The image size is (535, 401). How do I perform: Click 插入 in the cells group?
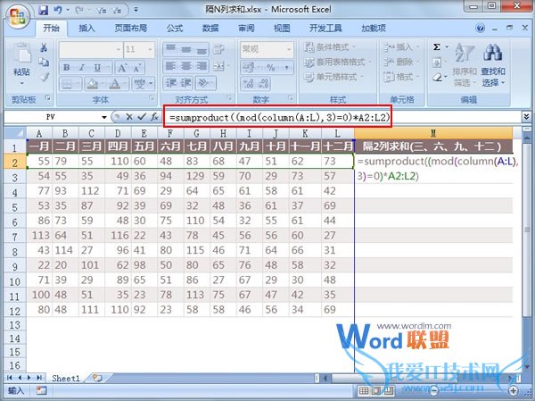(x=401, y=46)
